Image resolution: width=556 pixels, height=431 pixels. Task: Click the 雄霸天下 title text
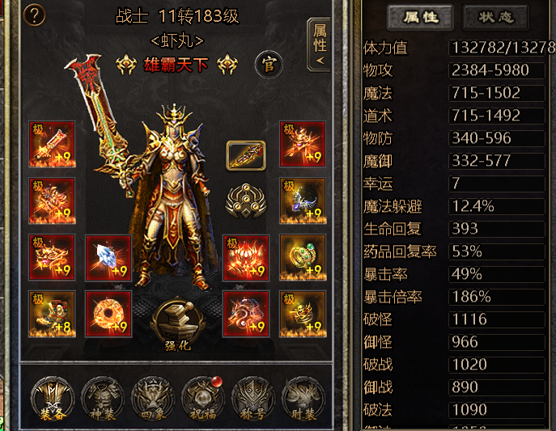click(x=176, y=65)
